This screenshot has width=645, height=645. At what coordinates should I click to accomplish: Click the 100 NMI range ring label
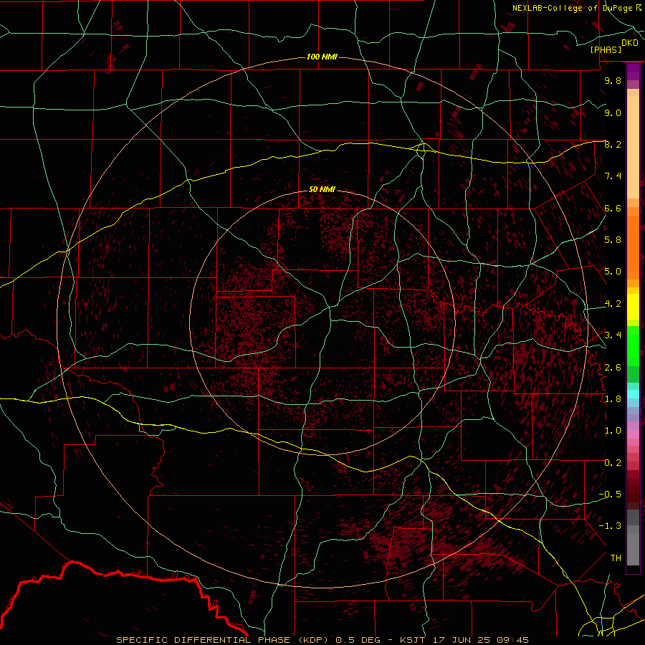(x=322, y=57)
